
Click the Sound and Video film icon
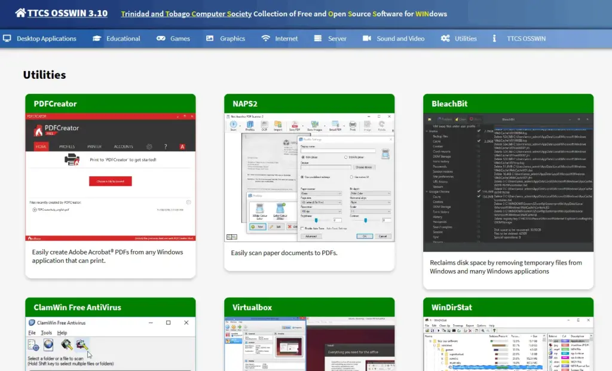367,38
